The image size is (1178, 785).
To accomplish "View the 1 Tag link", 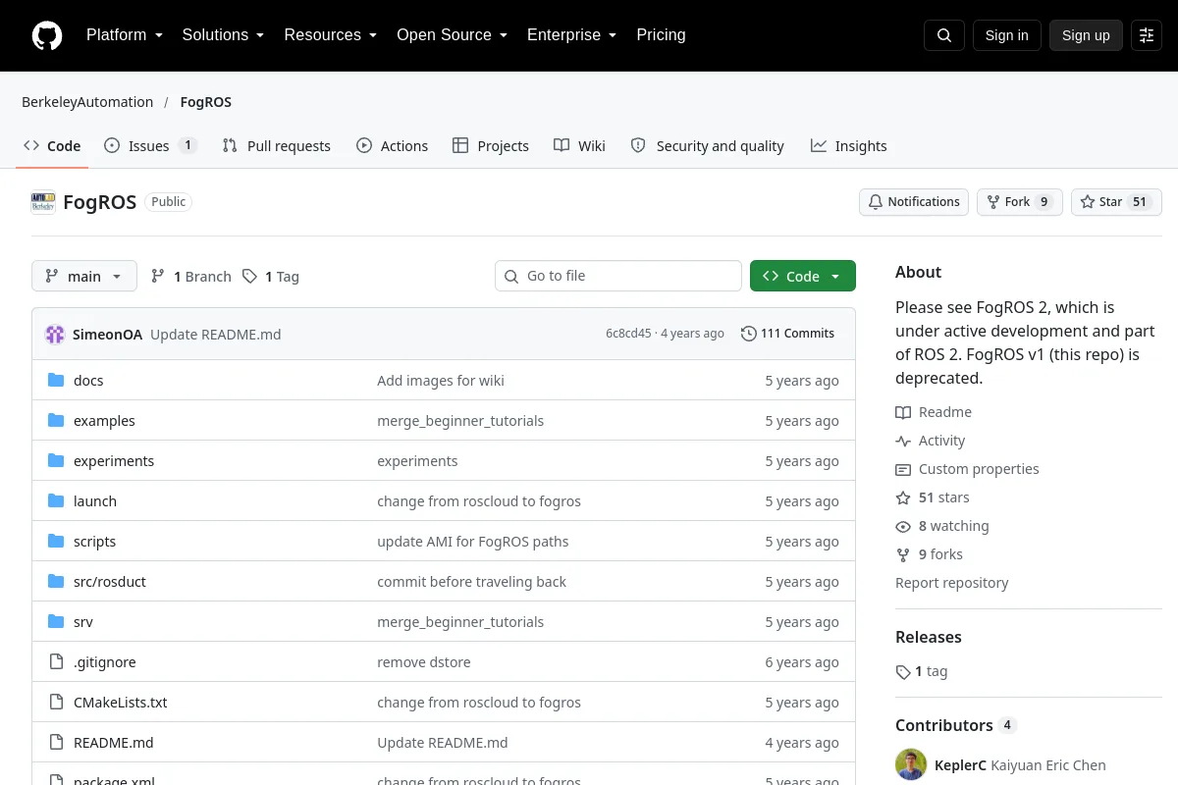I will pyautogui.click(x=270, y=277).
